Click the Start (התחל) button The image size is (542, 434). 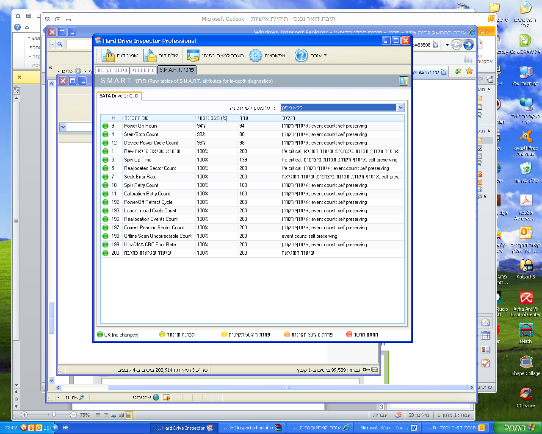coord(517,428)
